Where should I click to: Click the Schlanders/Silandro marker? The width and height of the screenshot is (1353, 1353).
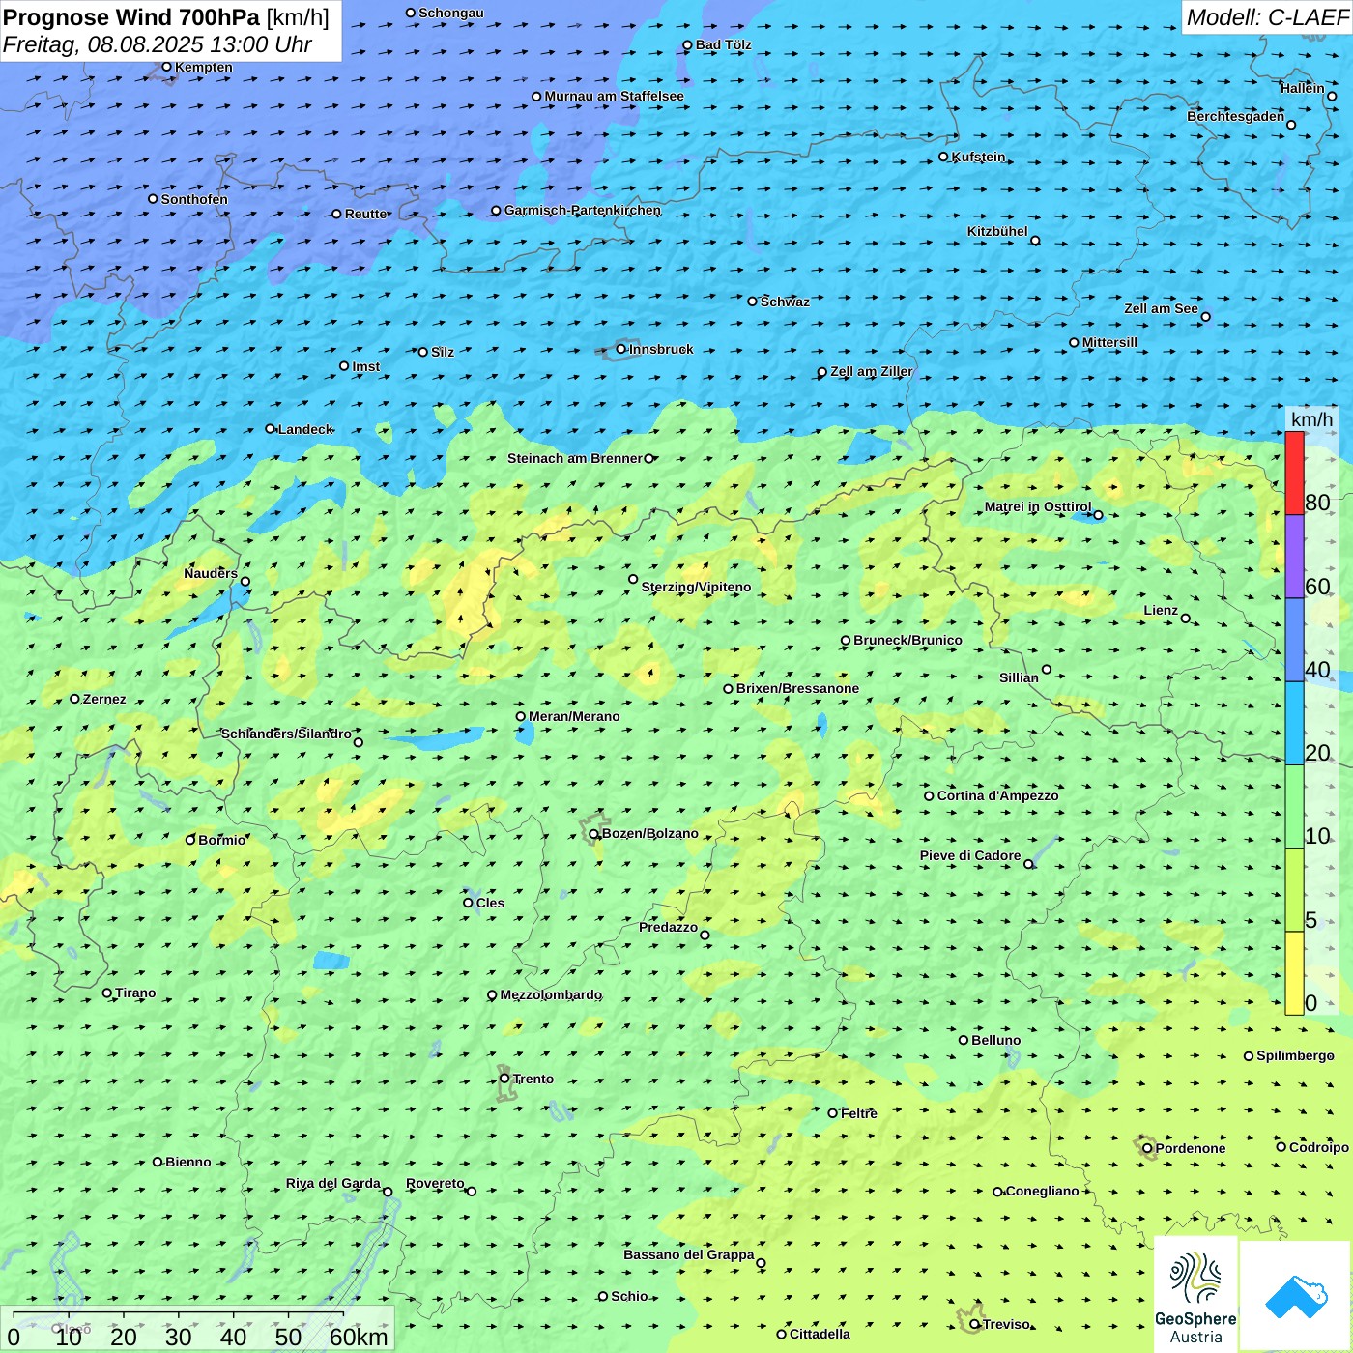(359, 742)
